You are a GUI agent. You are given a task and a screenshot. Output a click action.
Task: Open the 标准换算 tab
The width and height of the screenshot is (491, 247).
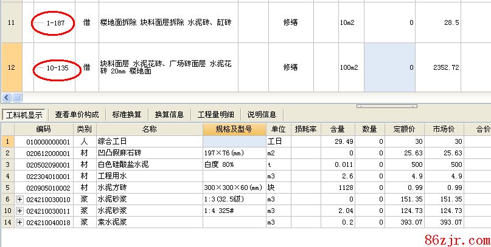pyautogui.click(x=127, y=114)
